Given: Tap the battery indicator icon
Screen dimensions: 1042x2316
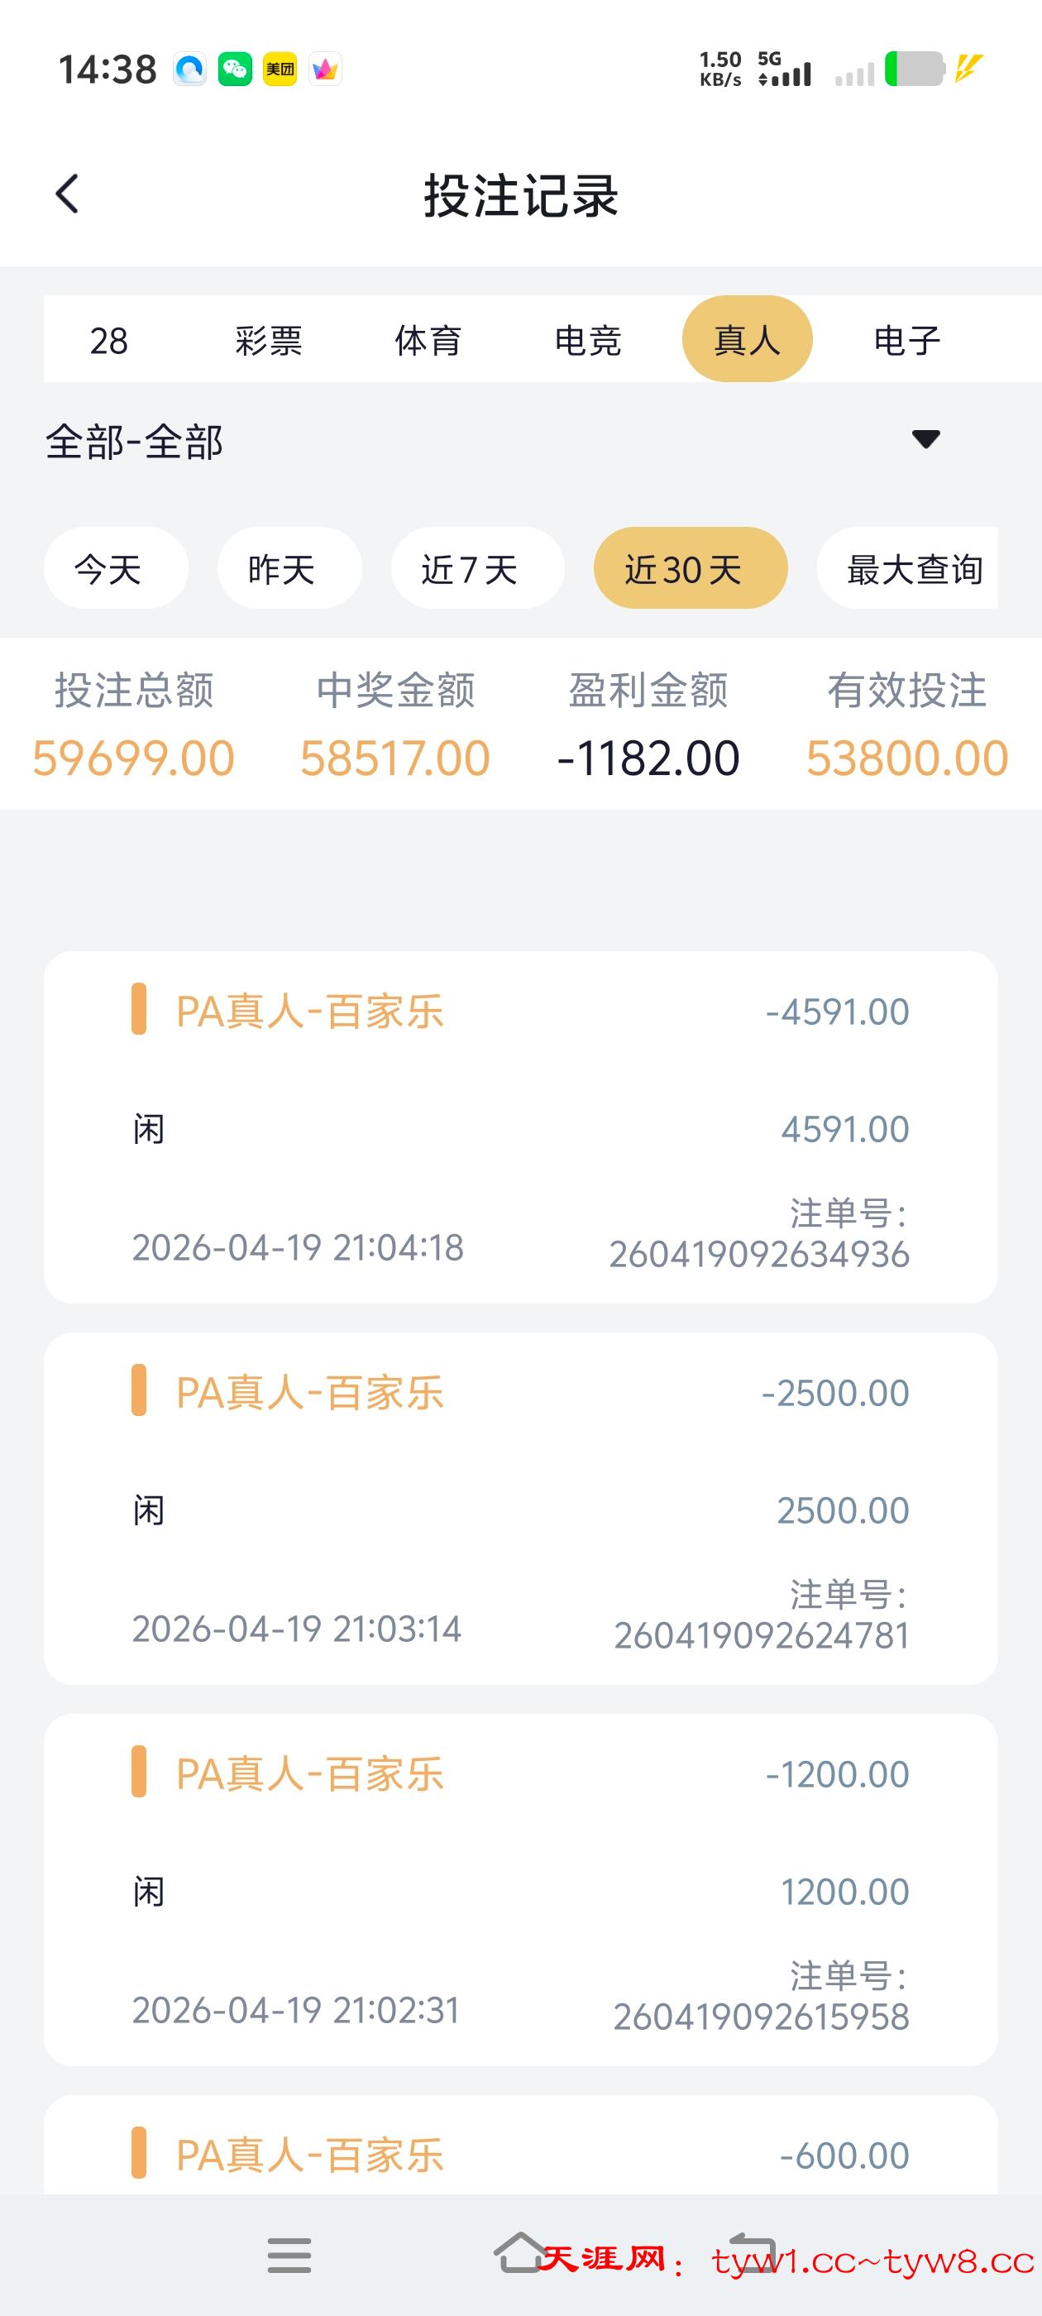Looking at the screenshot, I should [915, 69].
